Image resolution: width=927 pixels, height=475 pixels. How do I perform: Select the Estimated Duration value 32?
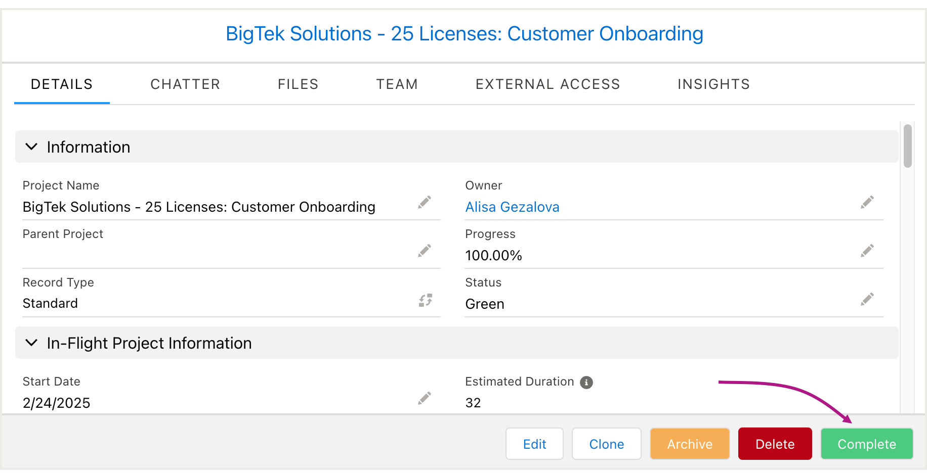[473, 403]
